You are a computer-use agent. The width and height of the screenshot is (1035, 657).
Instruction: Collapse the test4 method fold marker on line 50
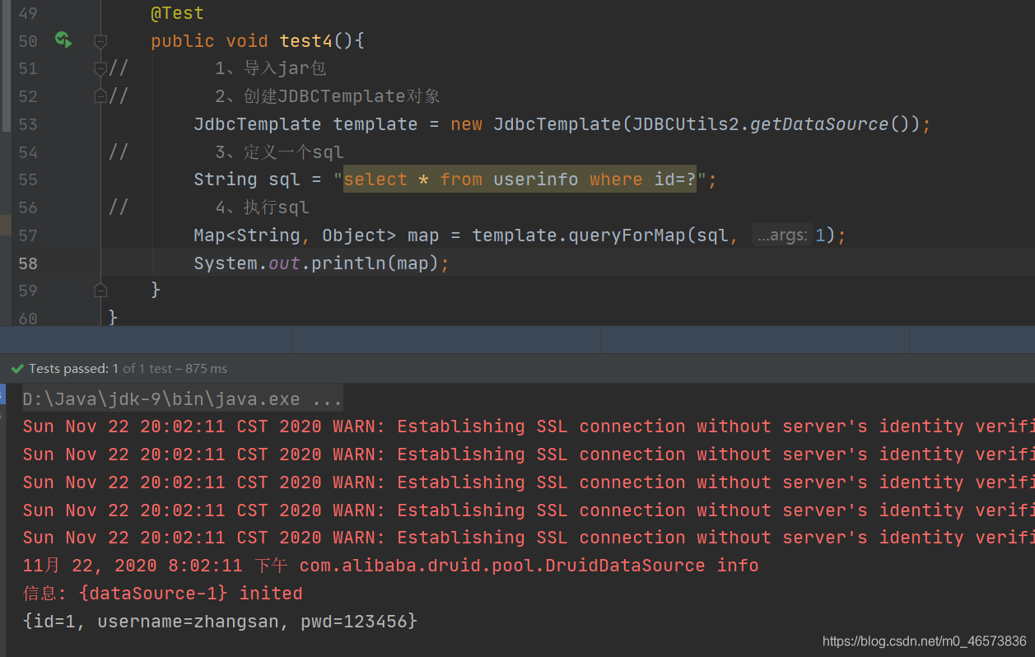(x=100, y=41)
